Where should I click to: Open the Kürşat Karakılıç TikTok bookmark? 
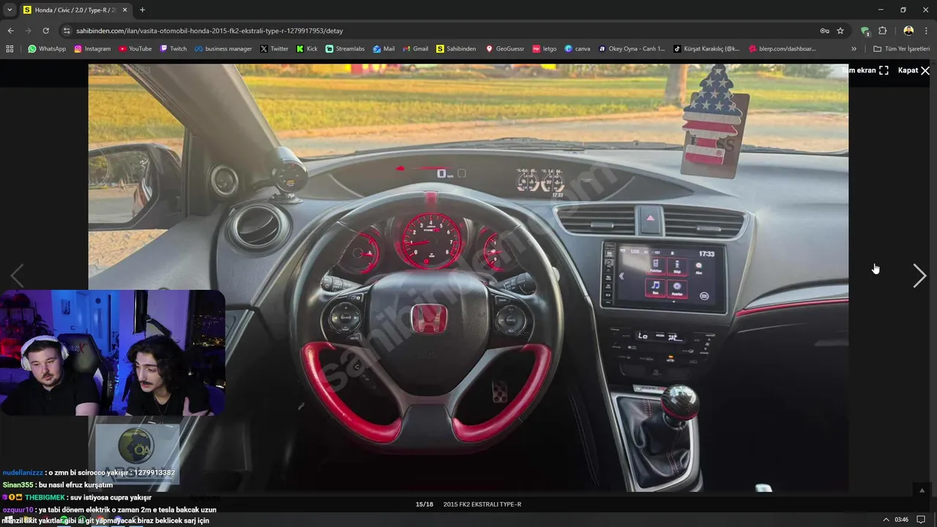[706, 49]
